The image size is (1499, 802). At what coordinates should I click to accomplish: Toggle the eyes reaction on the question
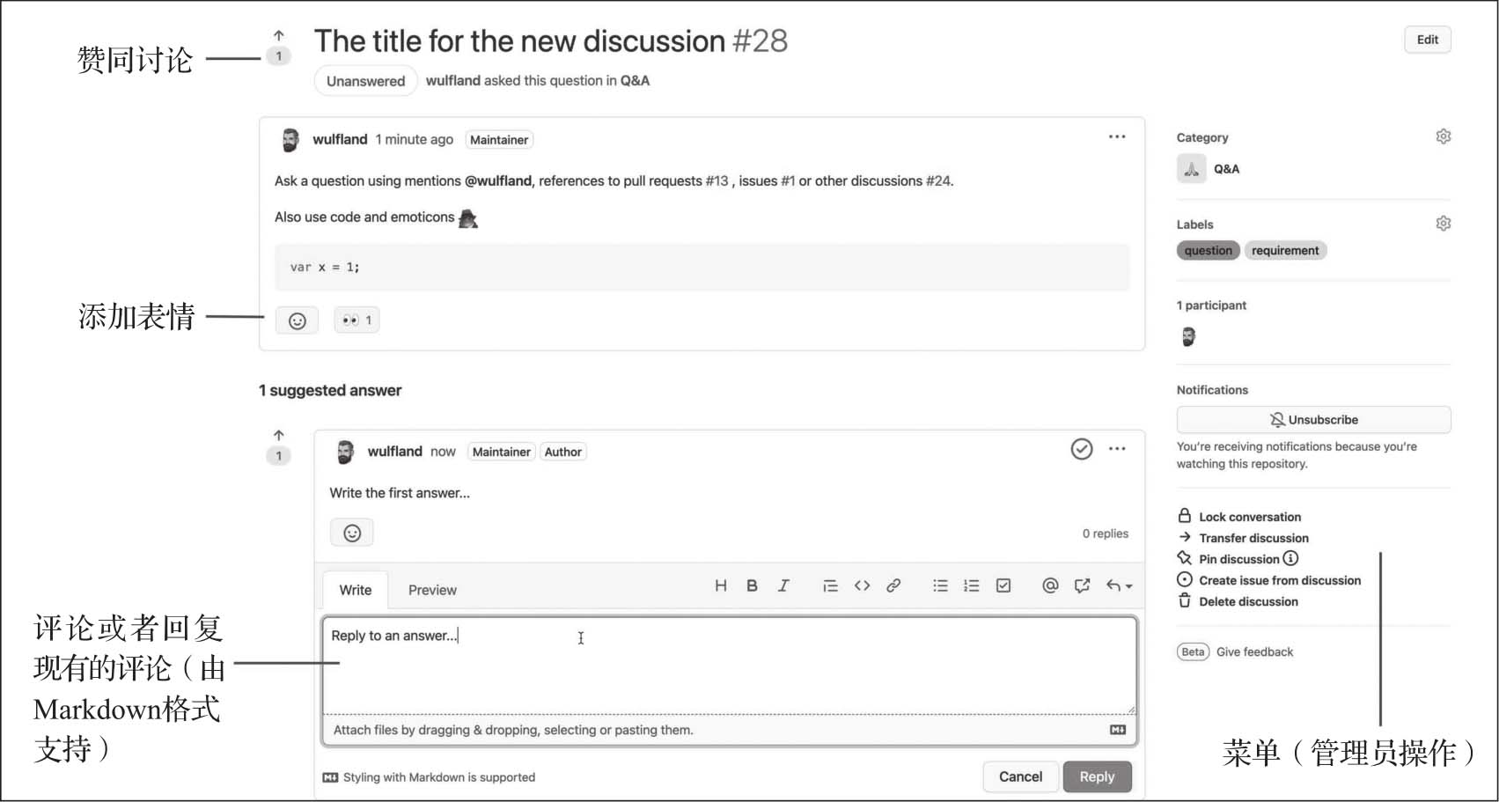(x=357, y=320)
